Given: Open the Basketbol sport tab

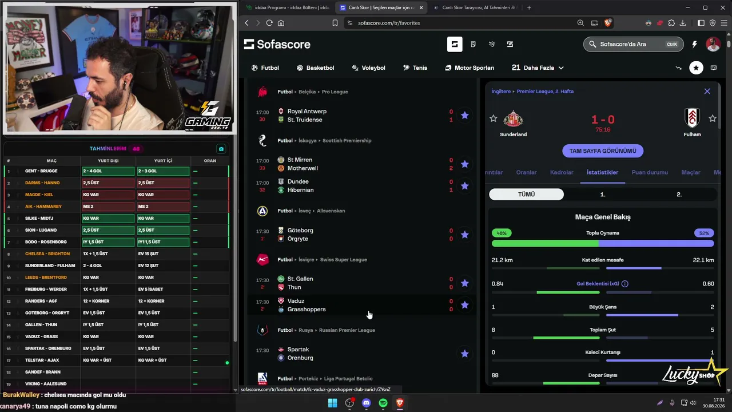Looking at the screenshot, I should click(315, 68).
